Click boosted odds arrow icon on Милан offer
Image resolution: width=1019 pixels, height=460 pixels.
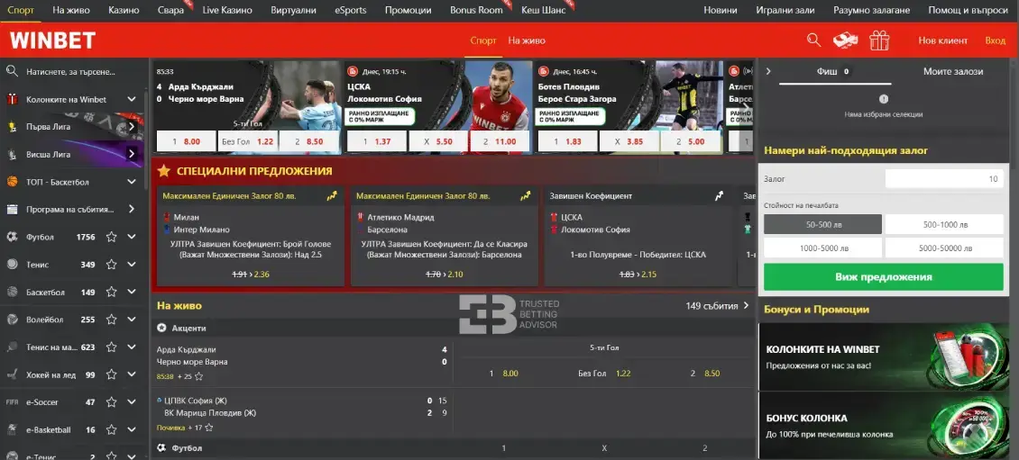click(x=332, y=196)
